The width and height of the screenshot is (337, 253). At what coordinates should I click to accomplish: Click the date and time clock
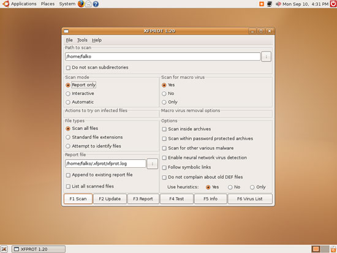click(x=305, y=4)
